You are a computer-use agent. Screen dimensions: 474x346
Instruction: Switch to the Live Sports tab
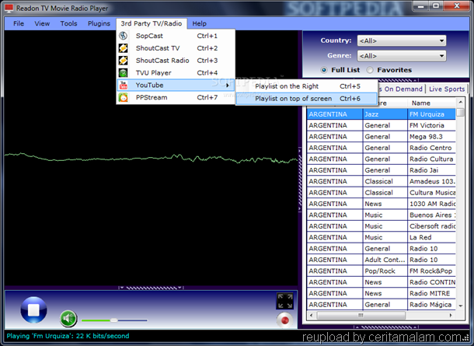click(x=447, y=89)
